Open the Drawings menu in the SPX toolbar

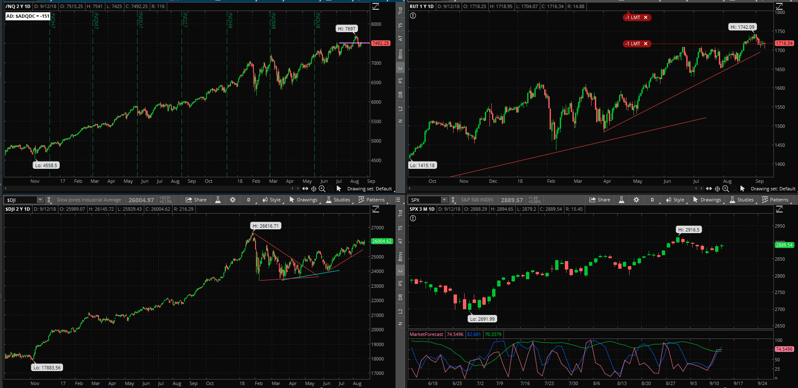[x=707, y=200]
